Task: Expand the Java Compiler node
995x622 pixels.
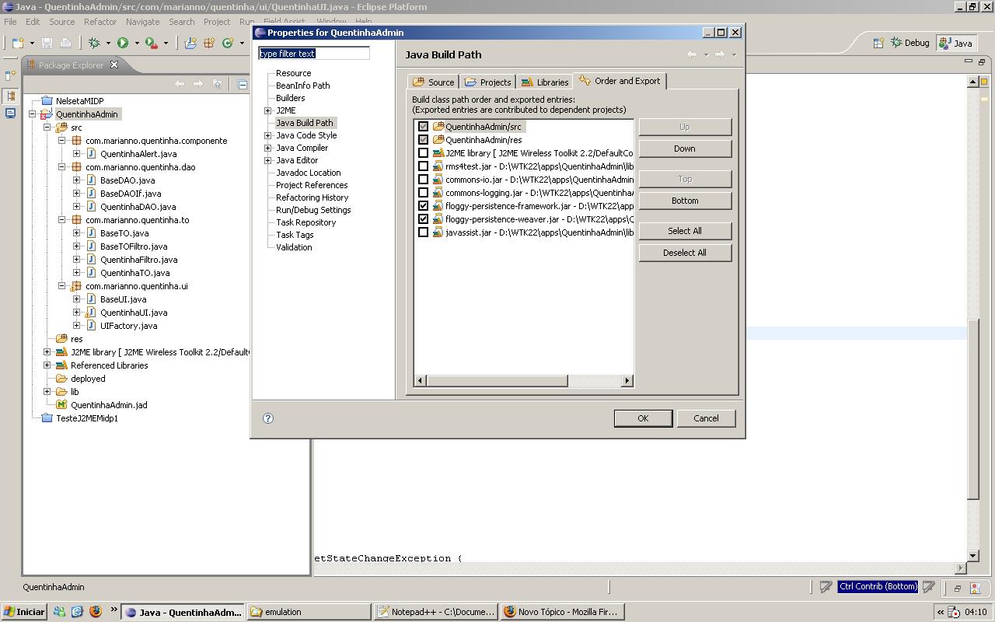Action: click(268, 148)
